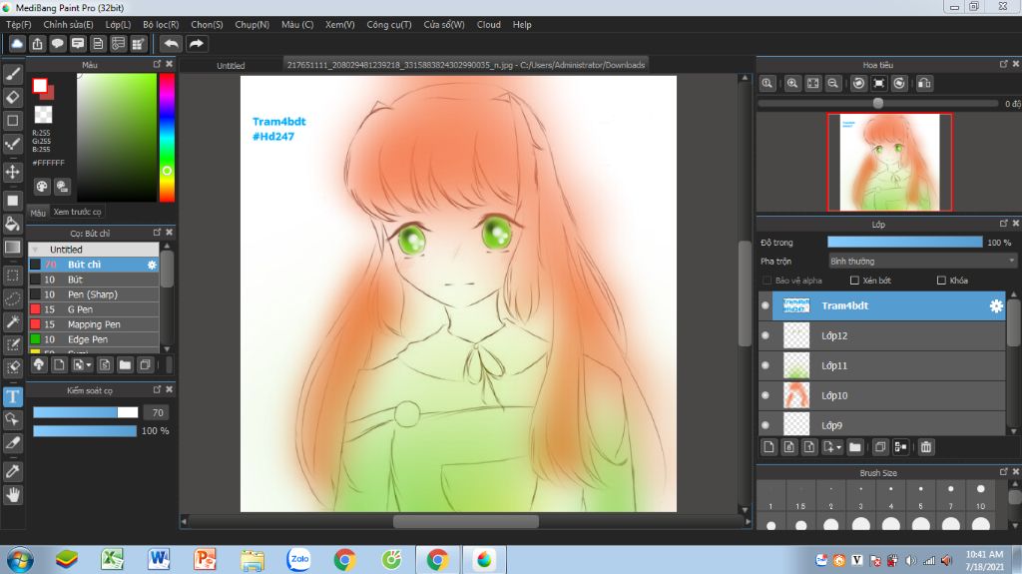Open the new layer dropdown arrow
Viewport: 1022px width, 574px height.
(x=838, y=447)
